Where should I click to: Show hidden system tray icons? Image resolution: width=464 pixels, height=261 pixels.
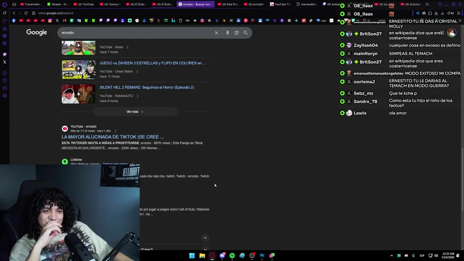tap(391, 256)
